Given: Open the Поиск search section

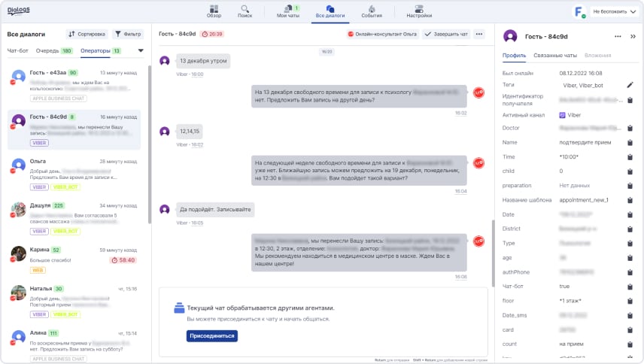Looking at the screenshot, I should click(x=245, y=11).
